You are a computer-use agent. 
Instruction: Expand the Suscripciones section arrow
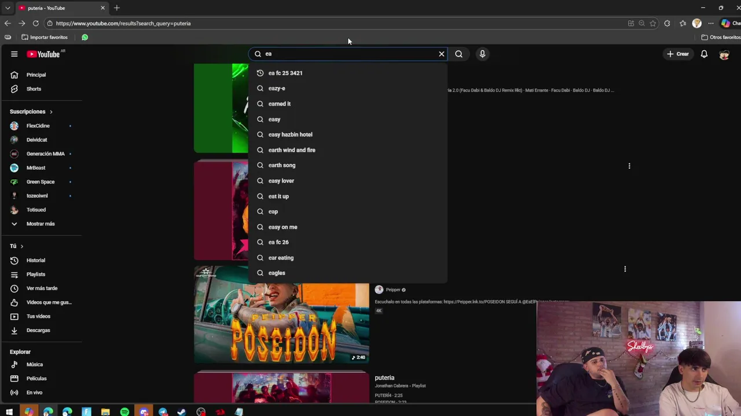tap(51, 112)
